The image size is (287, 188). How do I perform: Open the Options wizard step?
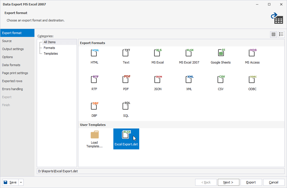point(17,57)
